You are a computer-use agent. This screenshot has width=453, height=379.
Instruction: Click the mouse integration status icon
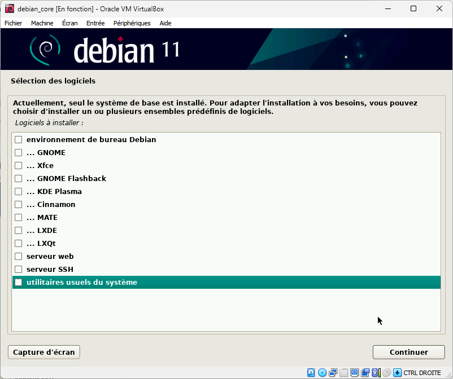point(386,373)
